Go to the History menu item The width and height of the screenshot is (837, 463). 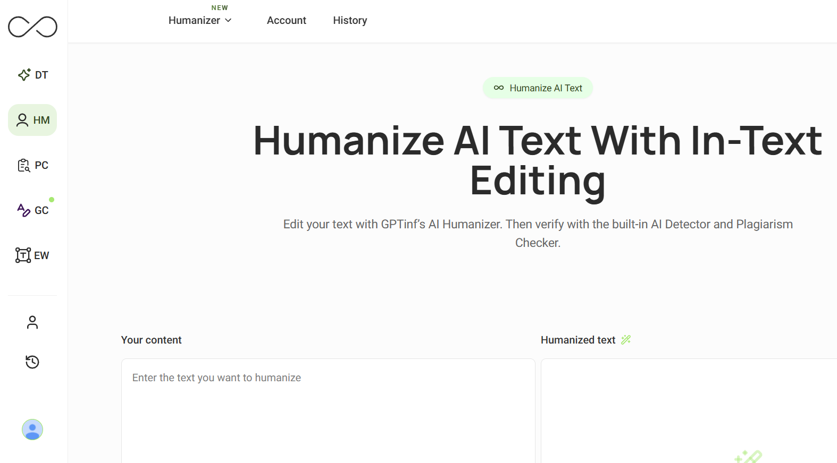tap(350, 20)
